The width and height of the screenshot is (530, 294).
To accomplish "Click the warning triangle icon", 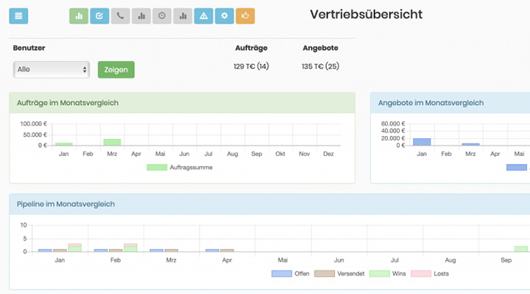I will click(x=204, y=15).
